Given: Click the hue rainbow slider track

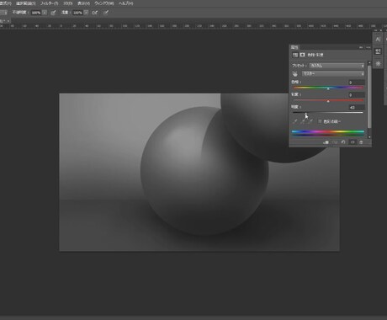Looking at the screenshot, I should [328, 88].
